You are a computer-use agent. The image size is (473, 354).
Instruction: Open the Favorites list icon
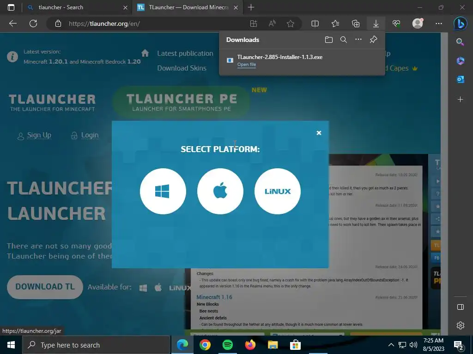pos(335,24)
